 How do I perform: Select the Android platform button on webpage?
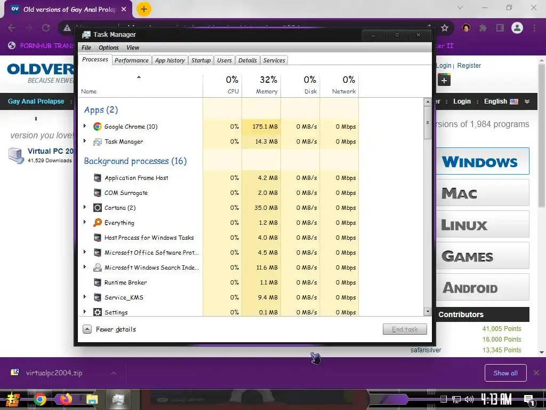pos(483,287)
